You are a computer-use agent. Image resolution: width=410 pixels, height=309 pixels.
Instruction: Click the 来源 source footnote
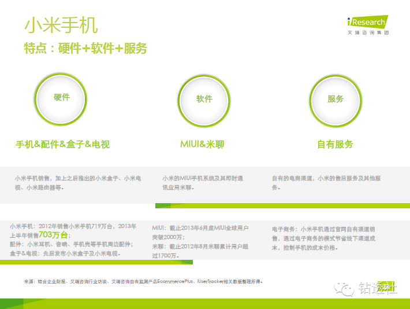coord(143,281)
